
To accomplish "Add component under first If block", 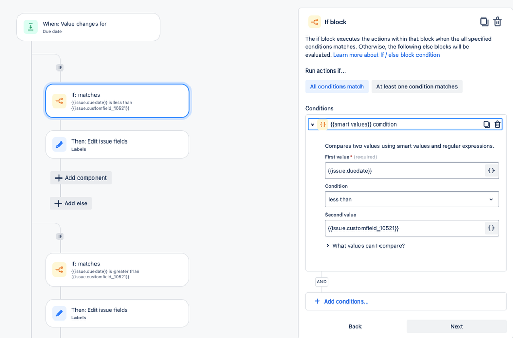I will 81,177.
